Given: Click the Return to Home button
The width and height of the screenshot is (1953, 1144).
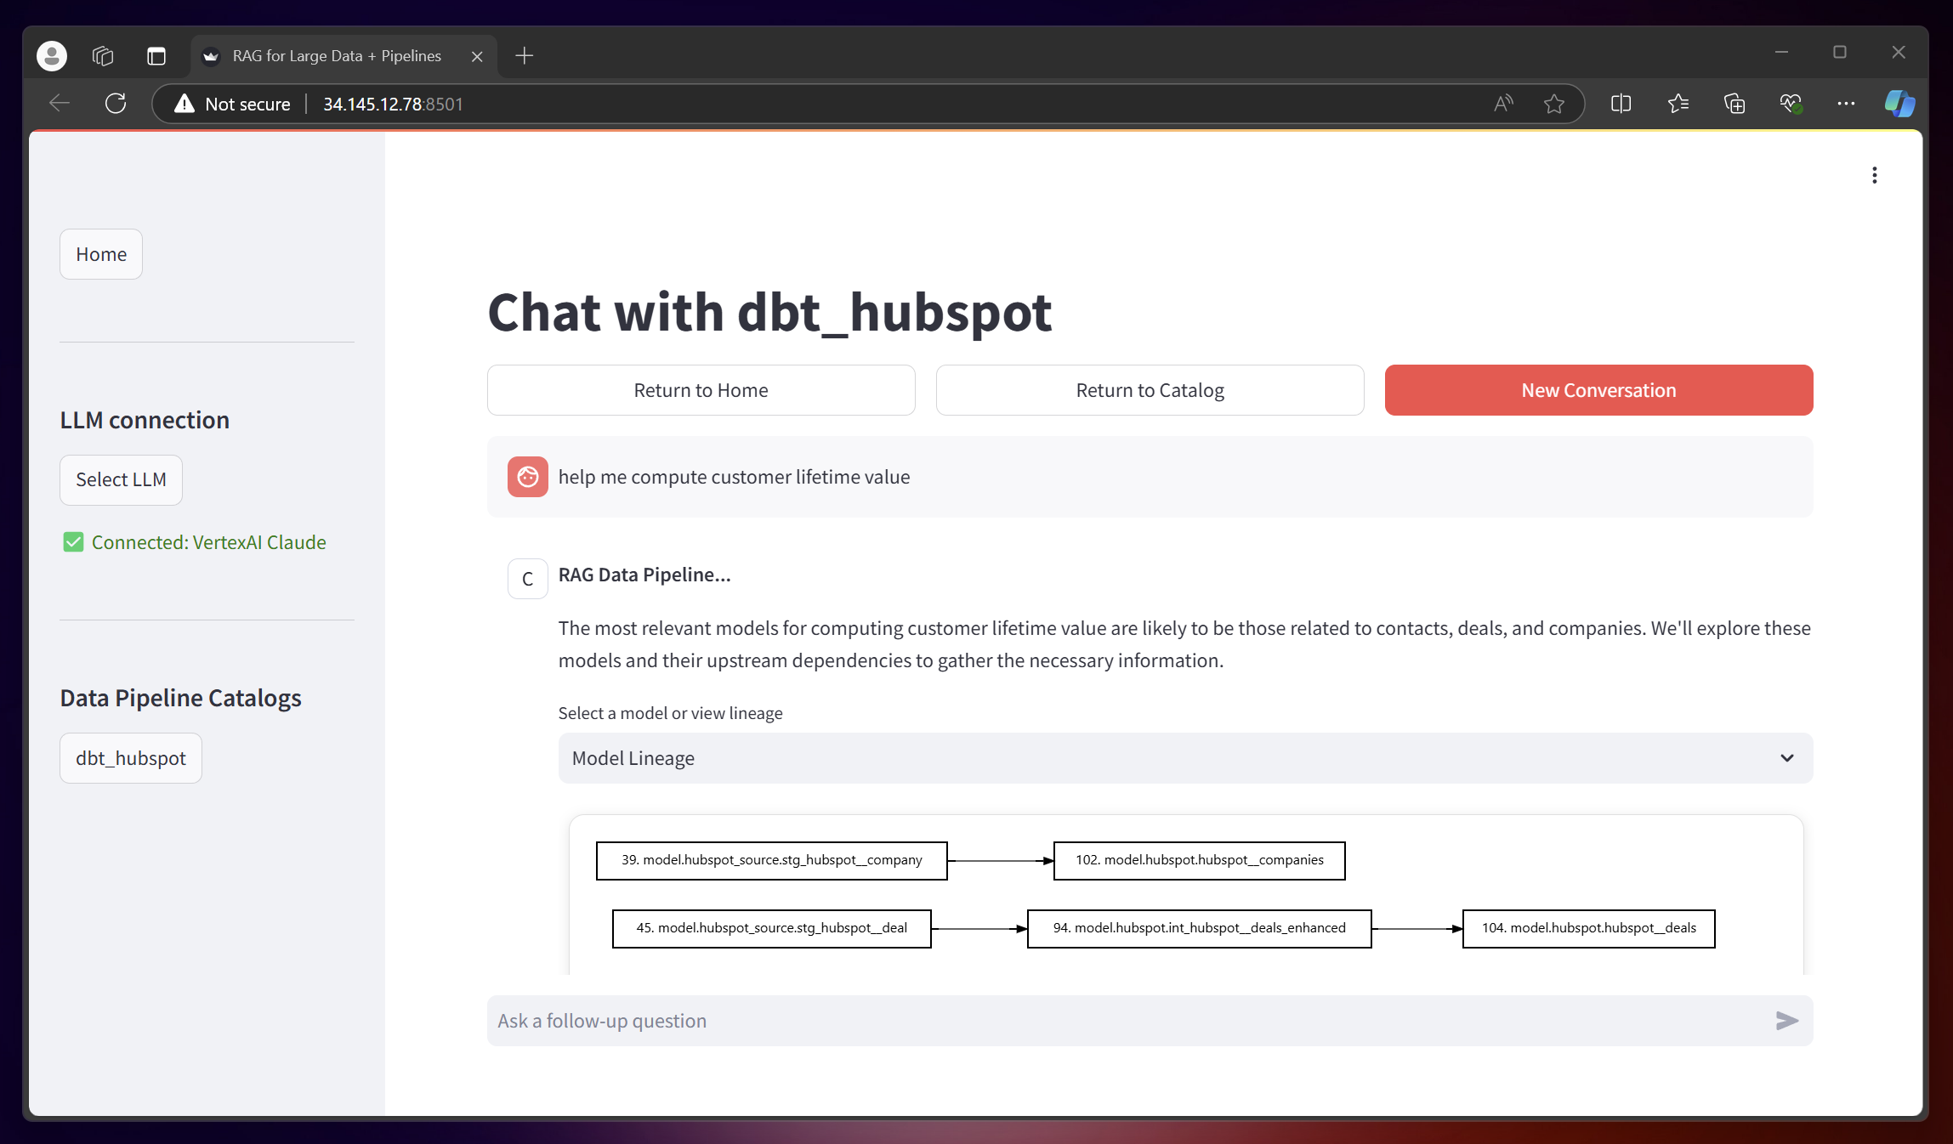Looking at the screenshot, I should (701, 389).
